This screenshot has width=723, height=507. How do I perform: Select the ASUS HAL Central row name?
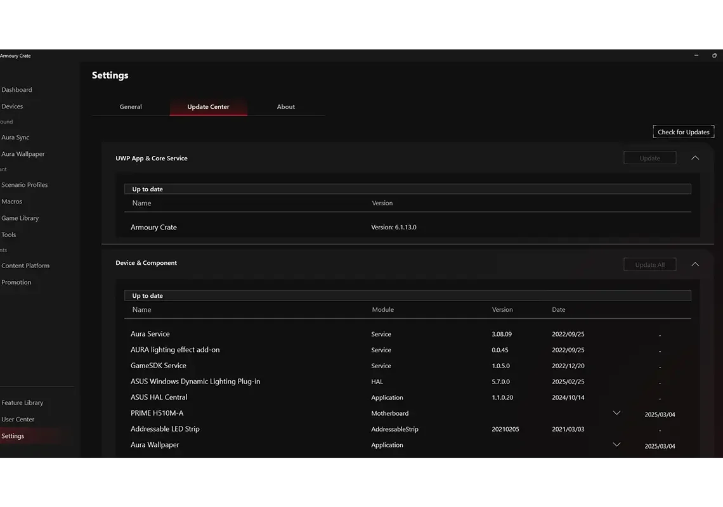point(159,397)
